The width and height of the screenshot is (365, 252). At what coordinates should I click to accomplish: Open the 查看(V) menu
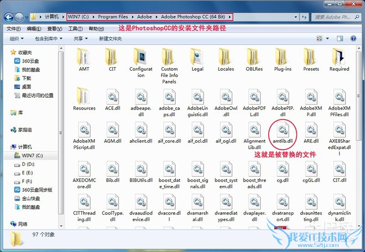coord(55,29)
